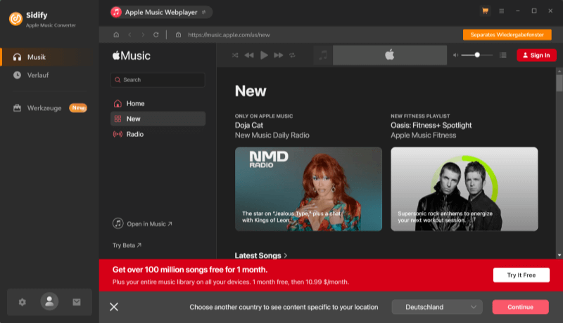
Task: Click the previous track button
Action: 249,55
